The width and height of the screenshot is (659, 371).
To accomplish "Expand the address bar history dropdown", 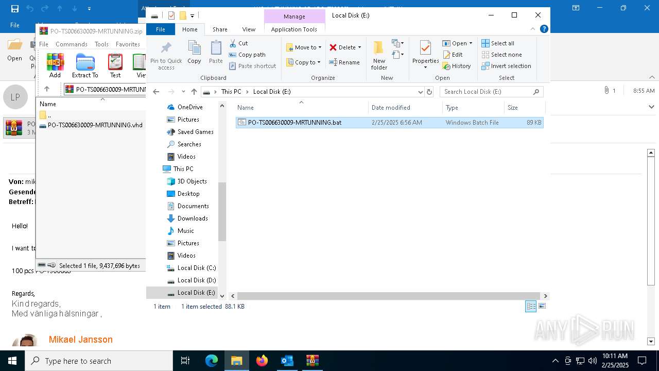I will click(x=421, y=92).
